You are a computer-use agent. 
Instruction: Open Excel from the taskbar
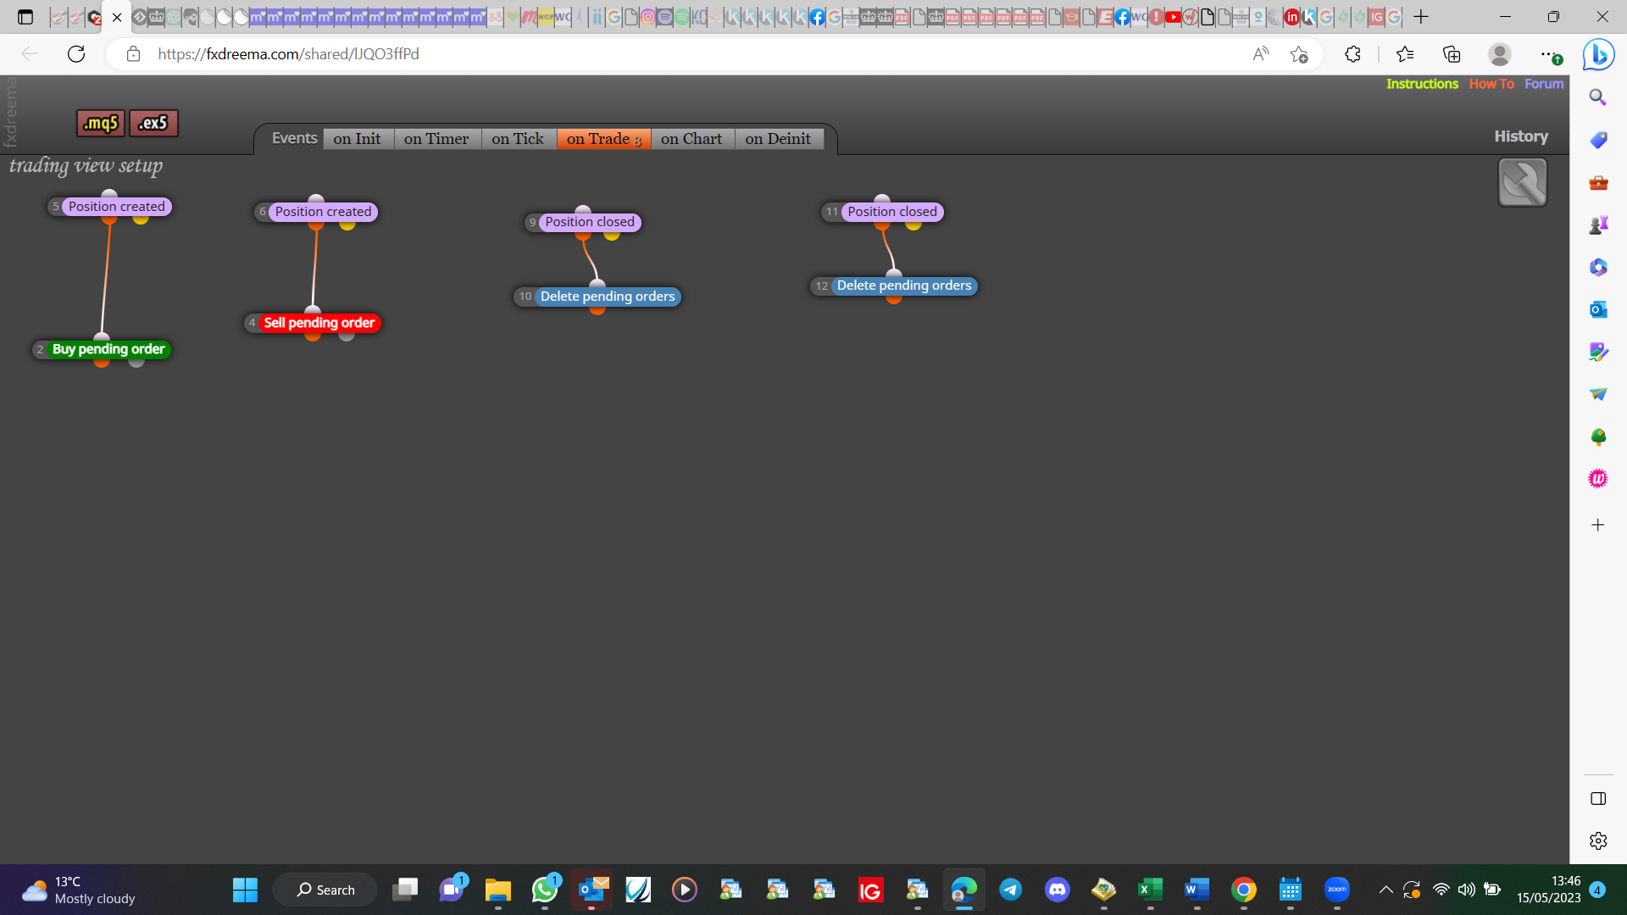(x=1151, y=890)
